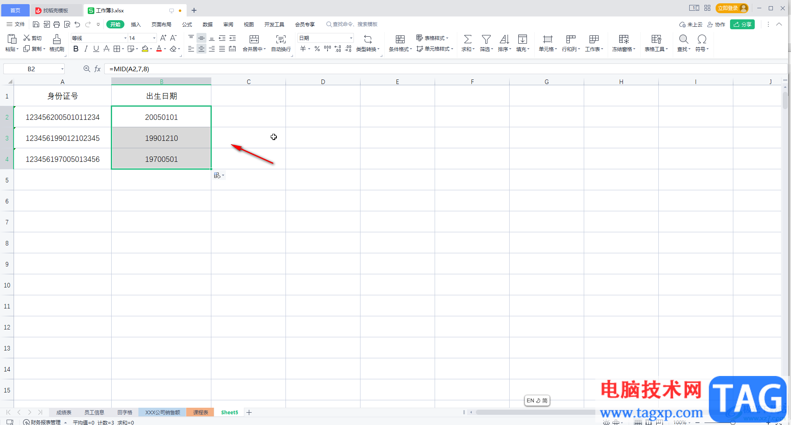The width and height of the screenshot is (791, 425).
Task: Open the Data (数据) tab
Action: pyautogui.click(x=208, y=24)
